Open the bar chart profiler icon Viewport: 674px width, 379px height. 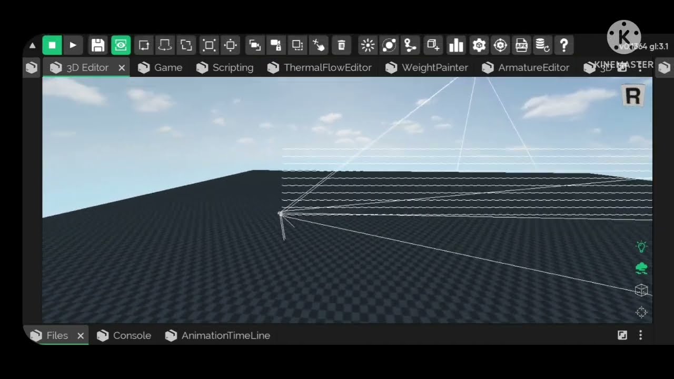(x=455, y=45)
